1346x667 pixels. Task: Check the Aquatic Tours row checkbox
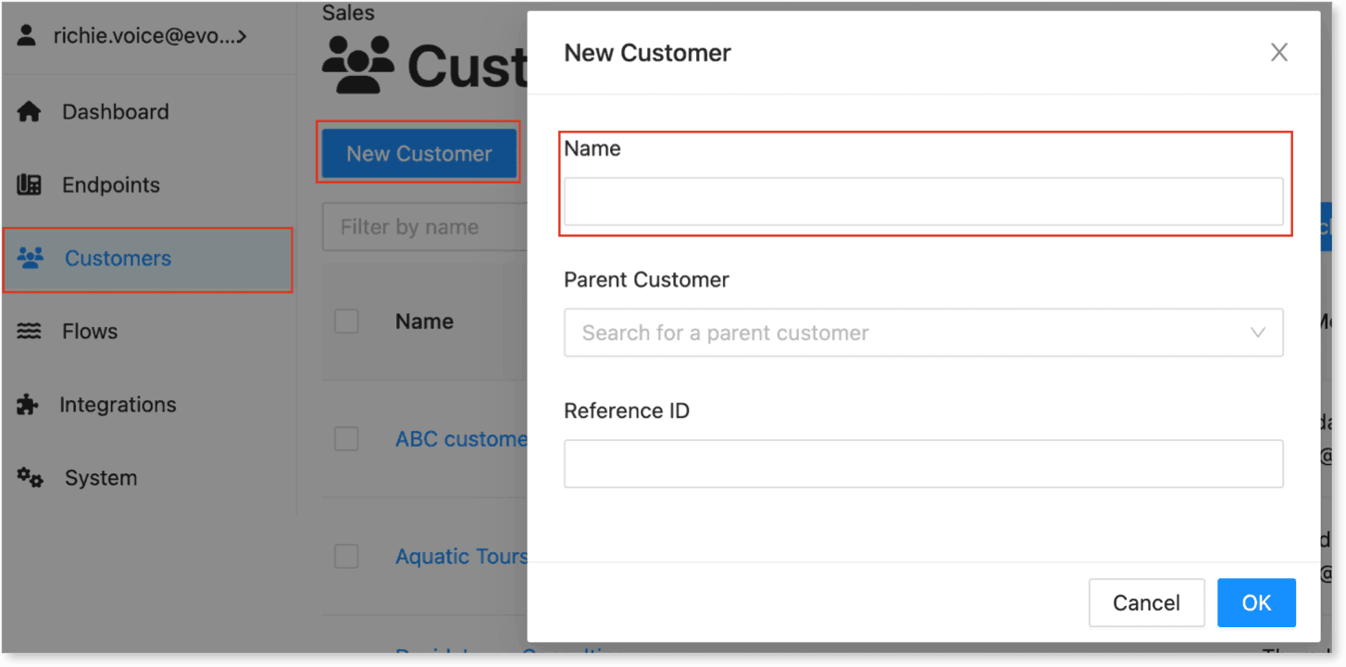346,556
